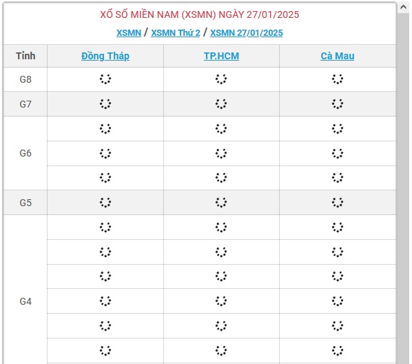This screenshot has height=364, width=412.
Task: Click loading spinner in G7 Cà Mau cell
Action: (x=338, y=104)
